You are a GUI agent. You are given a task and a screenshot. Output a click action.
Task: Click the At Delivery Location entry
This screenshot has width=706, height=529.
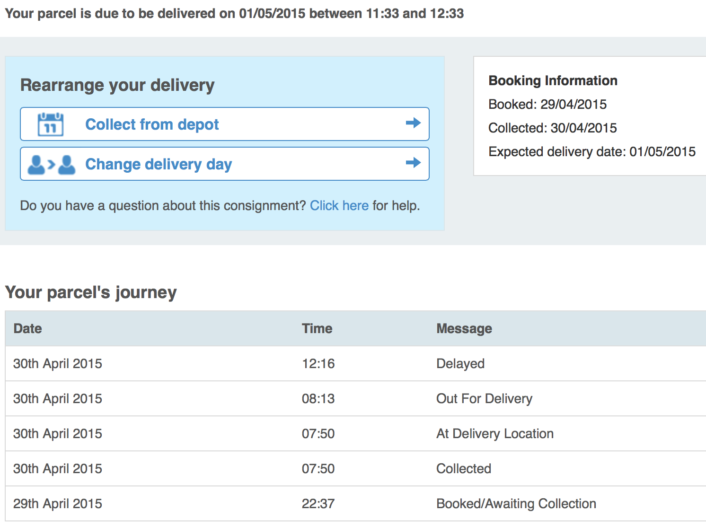[495, 433]
